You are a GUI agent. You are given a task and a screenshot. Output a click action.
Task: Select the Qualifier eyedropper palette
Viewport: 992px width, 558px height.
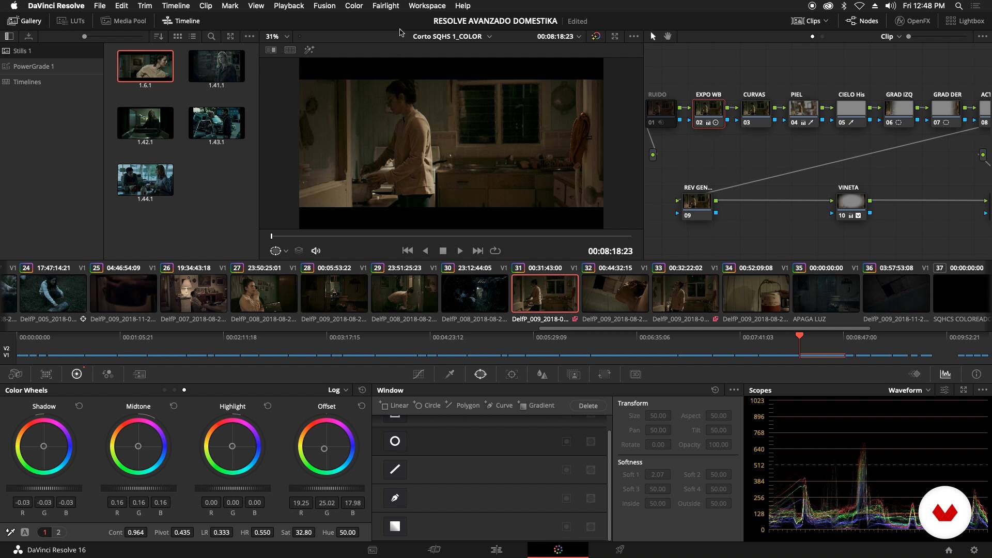point(450,374)
